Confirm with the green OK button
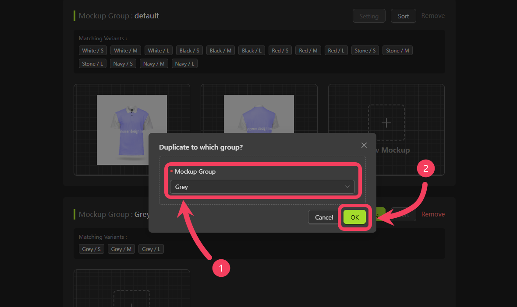The image size is (517, 307). (x=354, y=217)
